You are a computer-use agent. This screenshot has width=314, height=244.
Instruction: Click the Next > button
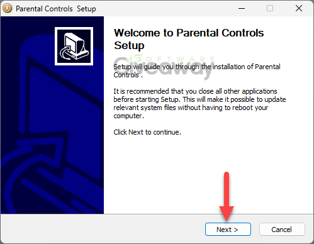(228, 230)
